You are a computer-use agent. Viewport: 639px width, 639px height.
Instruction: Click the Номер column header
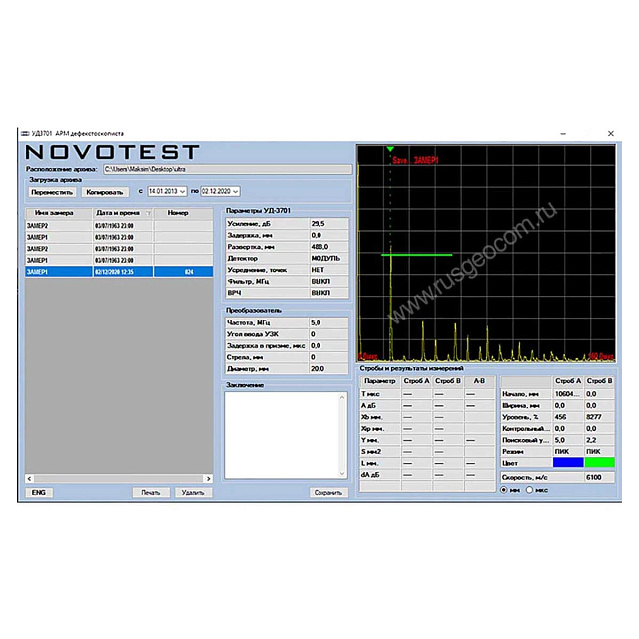coord(178,213)
